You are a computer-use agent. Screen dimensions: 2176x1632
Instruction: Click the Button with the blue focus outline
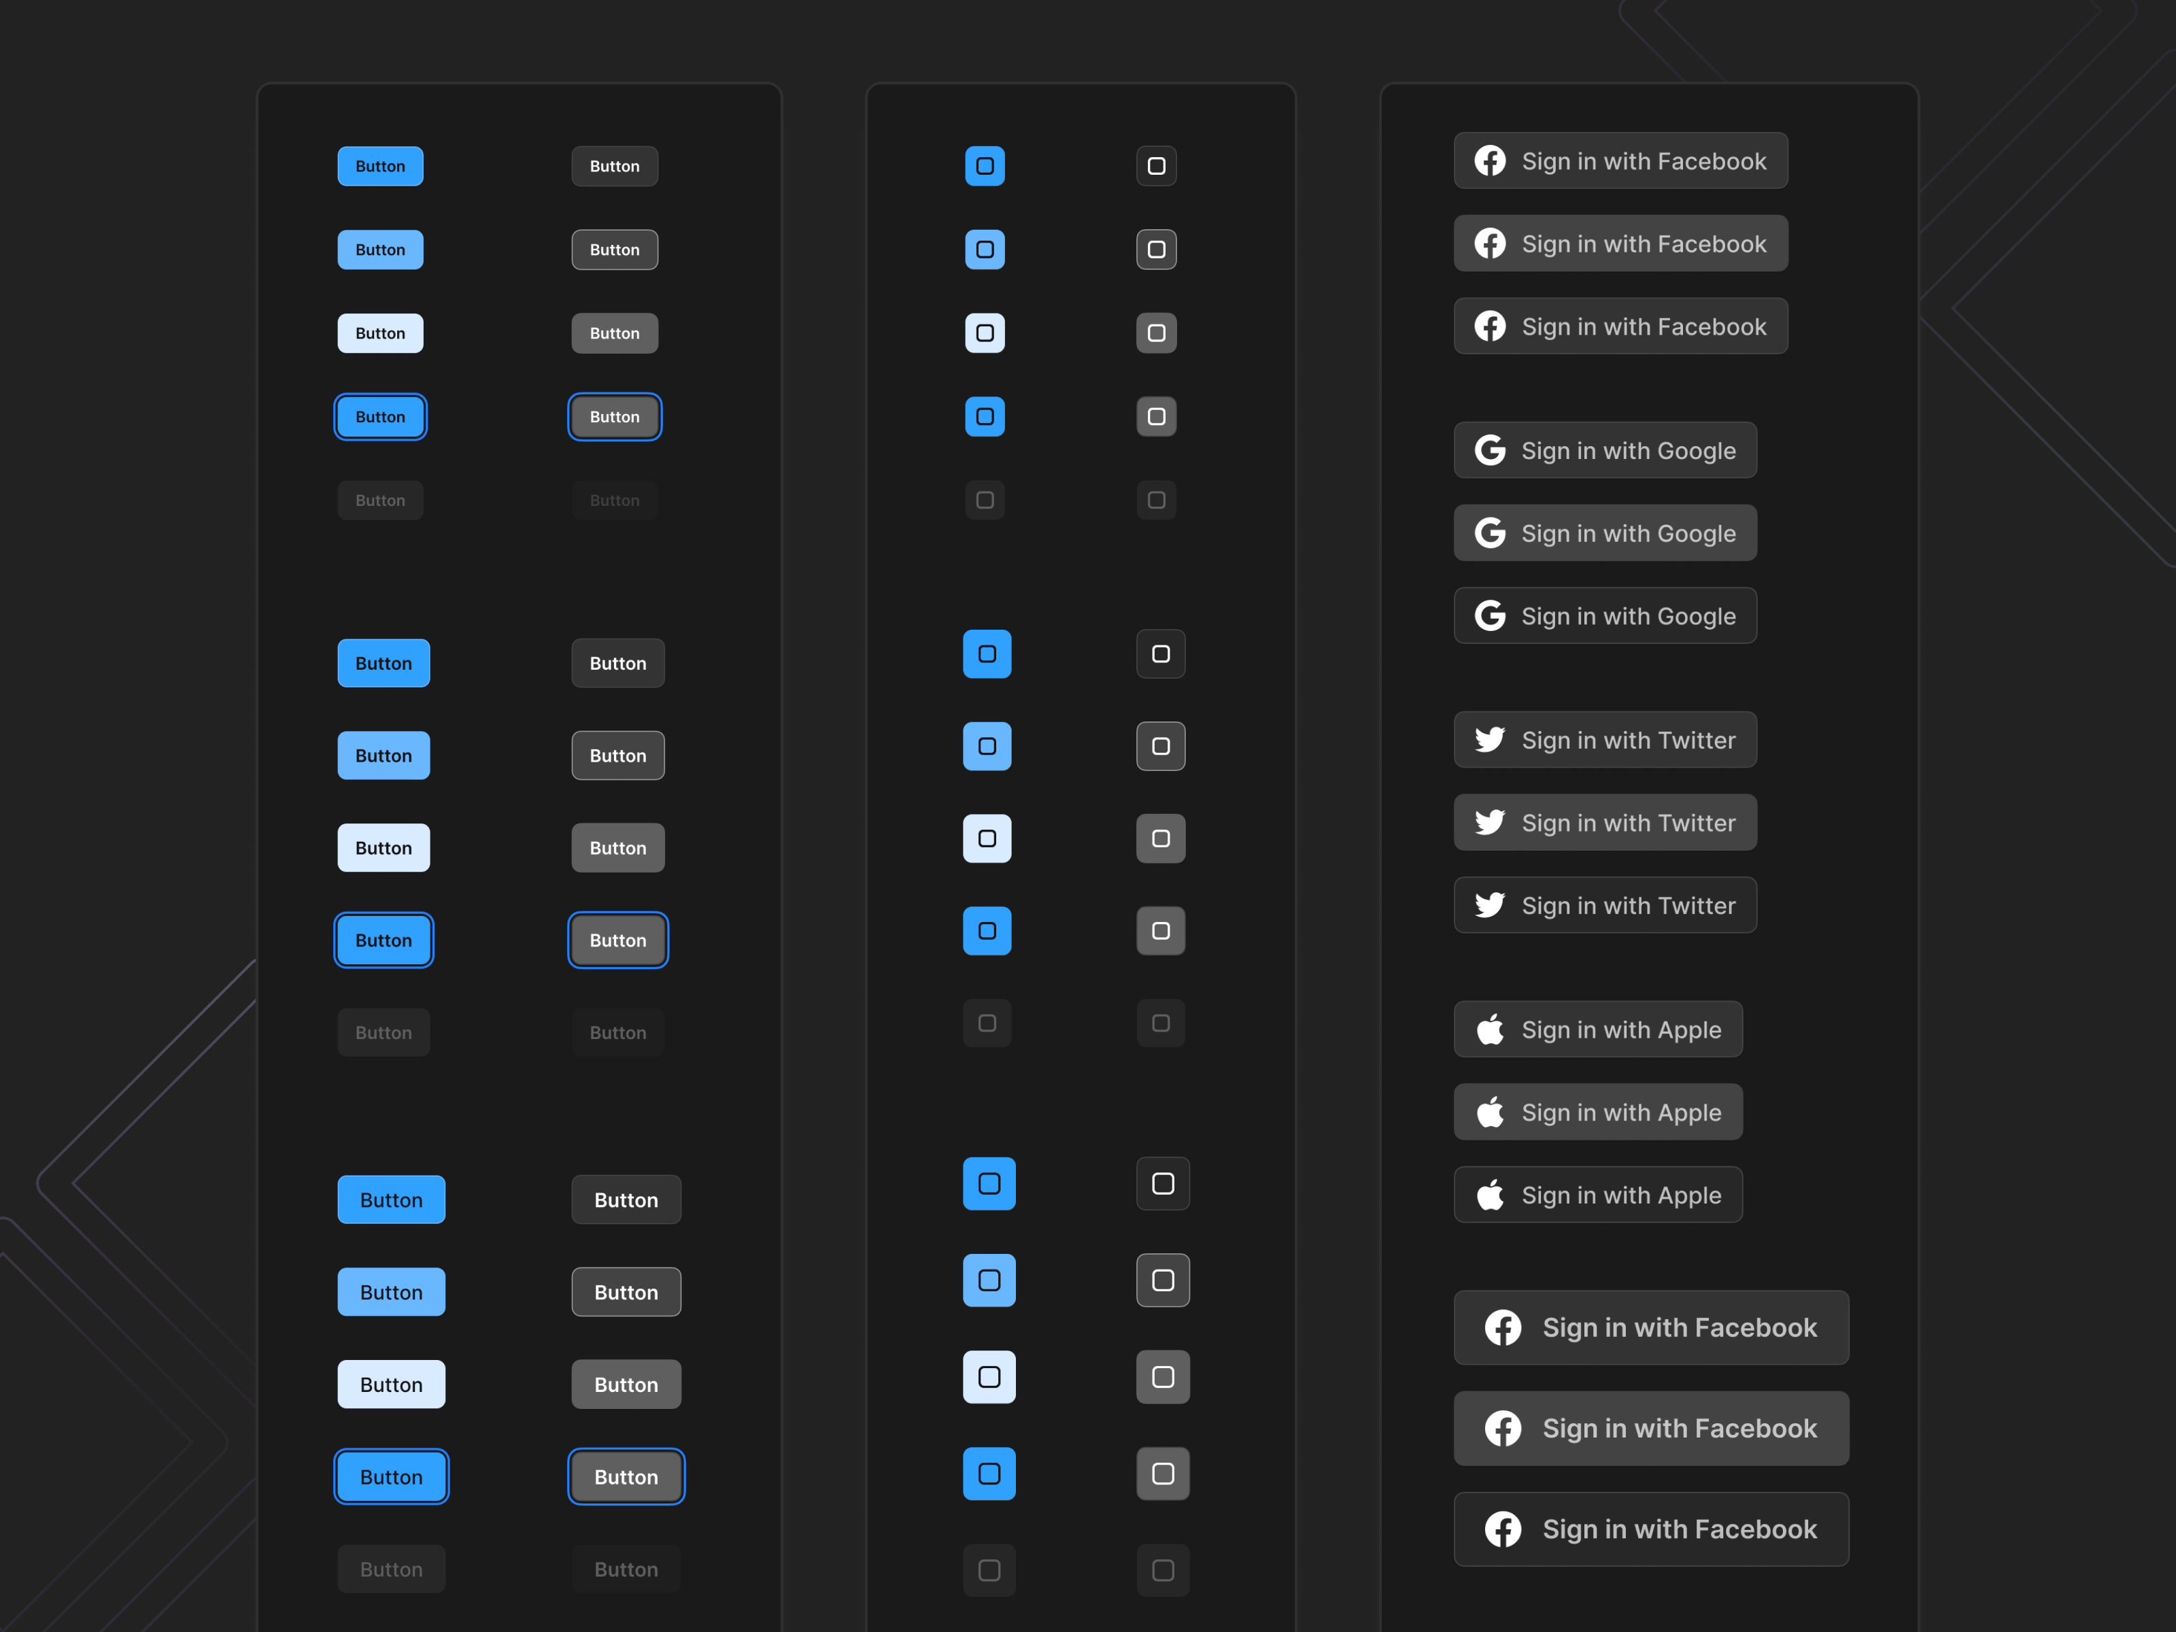pyautogui.click(x=379, y=416)
